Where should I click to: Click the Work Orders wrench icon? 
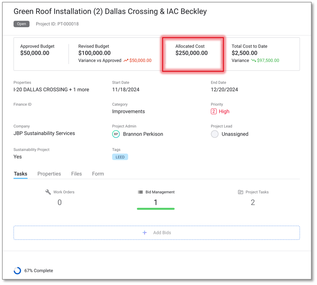[x=48, y=192]
